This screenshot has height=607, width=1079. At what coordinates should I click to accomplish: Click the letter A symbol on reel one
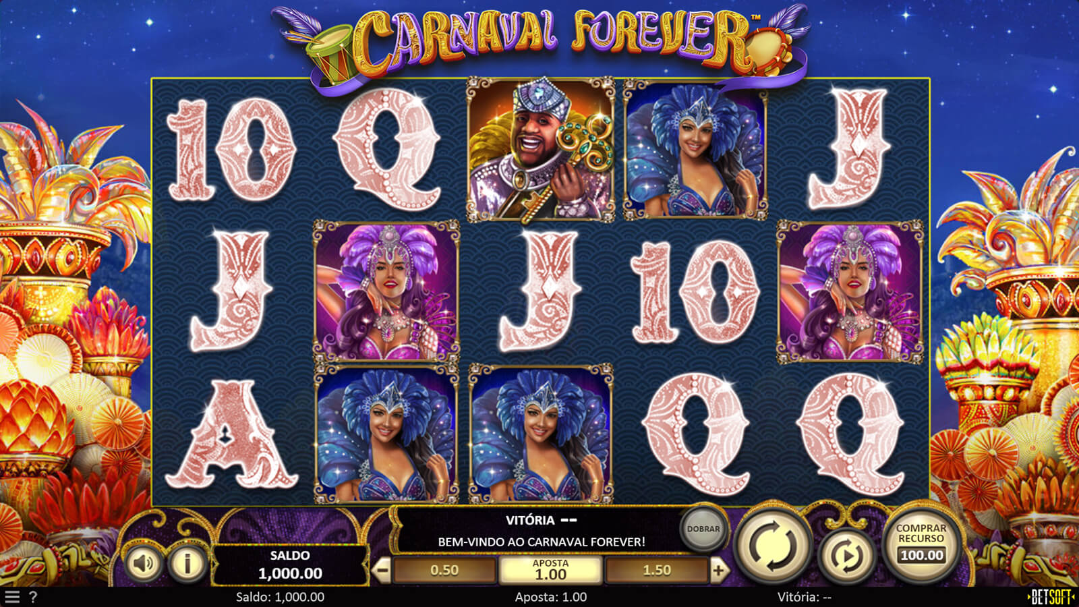(231, 435)
